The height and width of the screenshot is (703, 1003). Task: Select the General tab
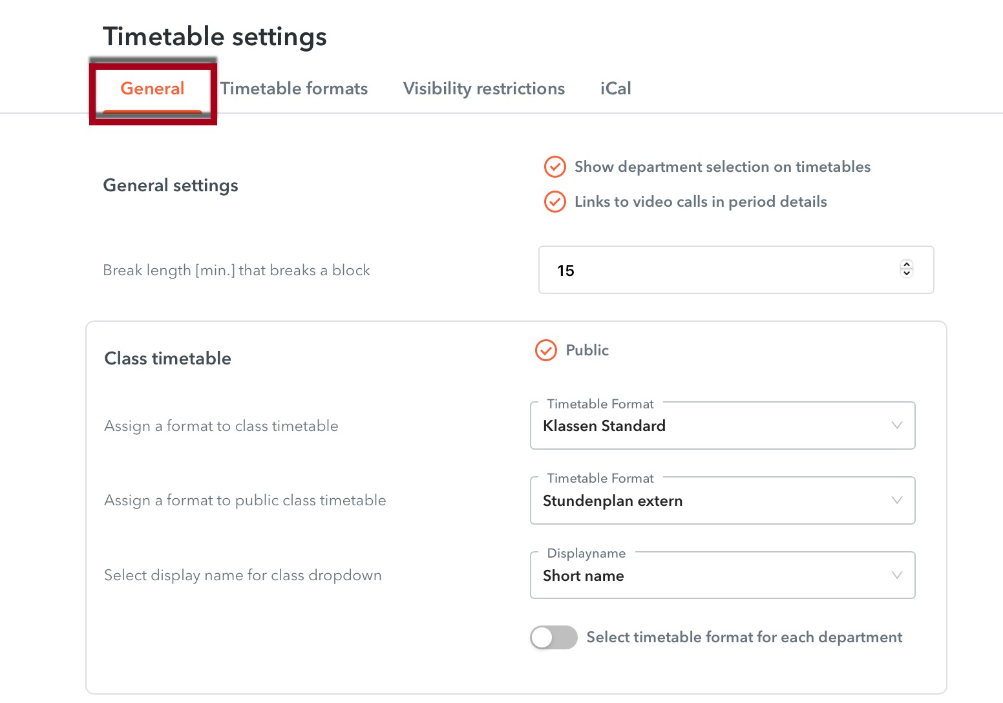click(x=153, y=89)
